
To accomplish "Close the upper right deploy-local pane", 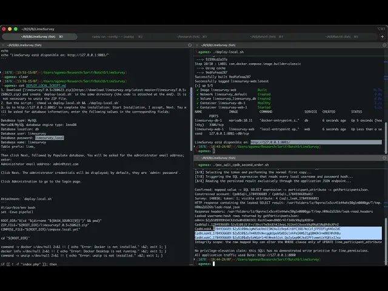I will [197, 45].
